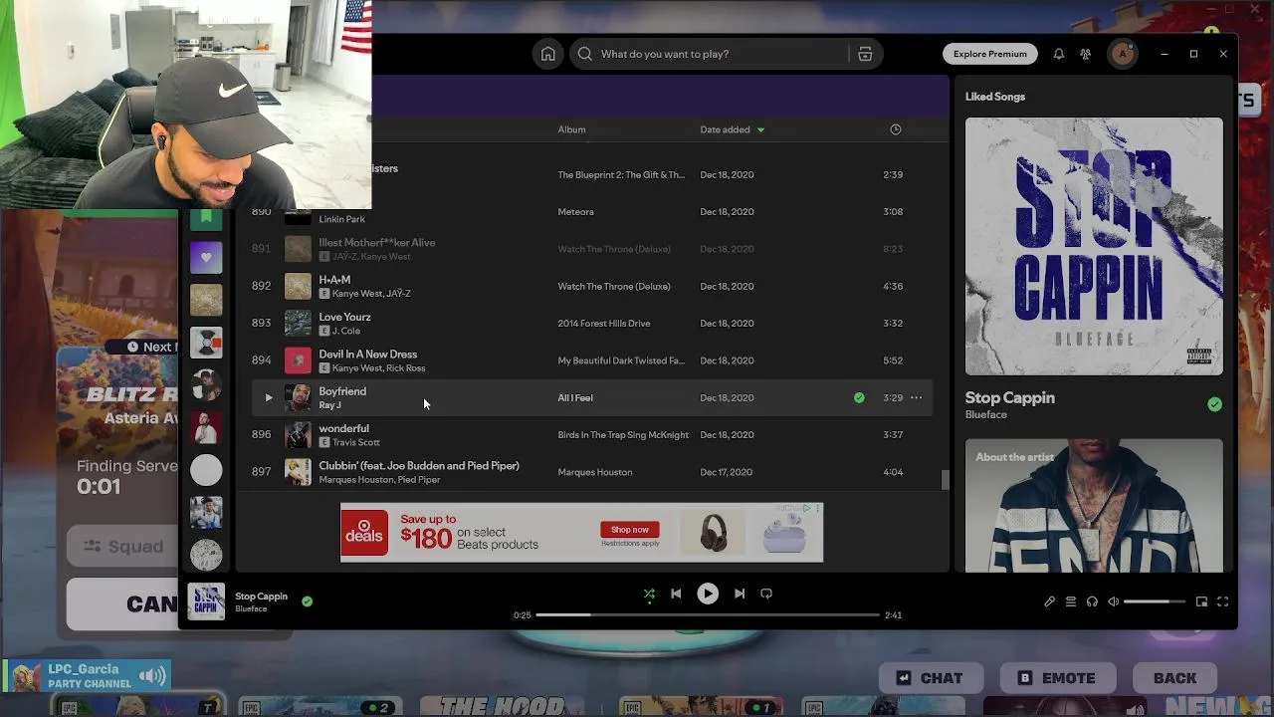Screen dimensions: 1274x717
Task: Open Stop Cappin title in now playing bar
Action: 261,597
